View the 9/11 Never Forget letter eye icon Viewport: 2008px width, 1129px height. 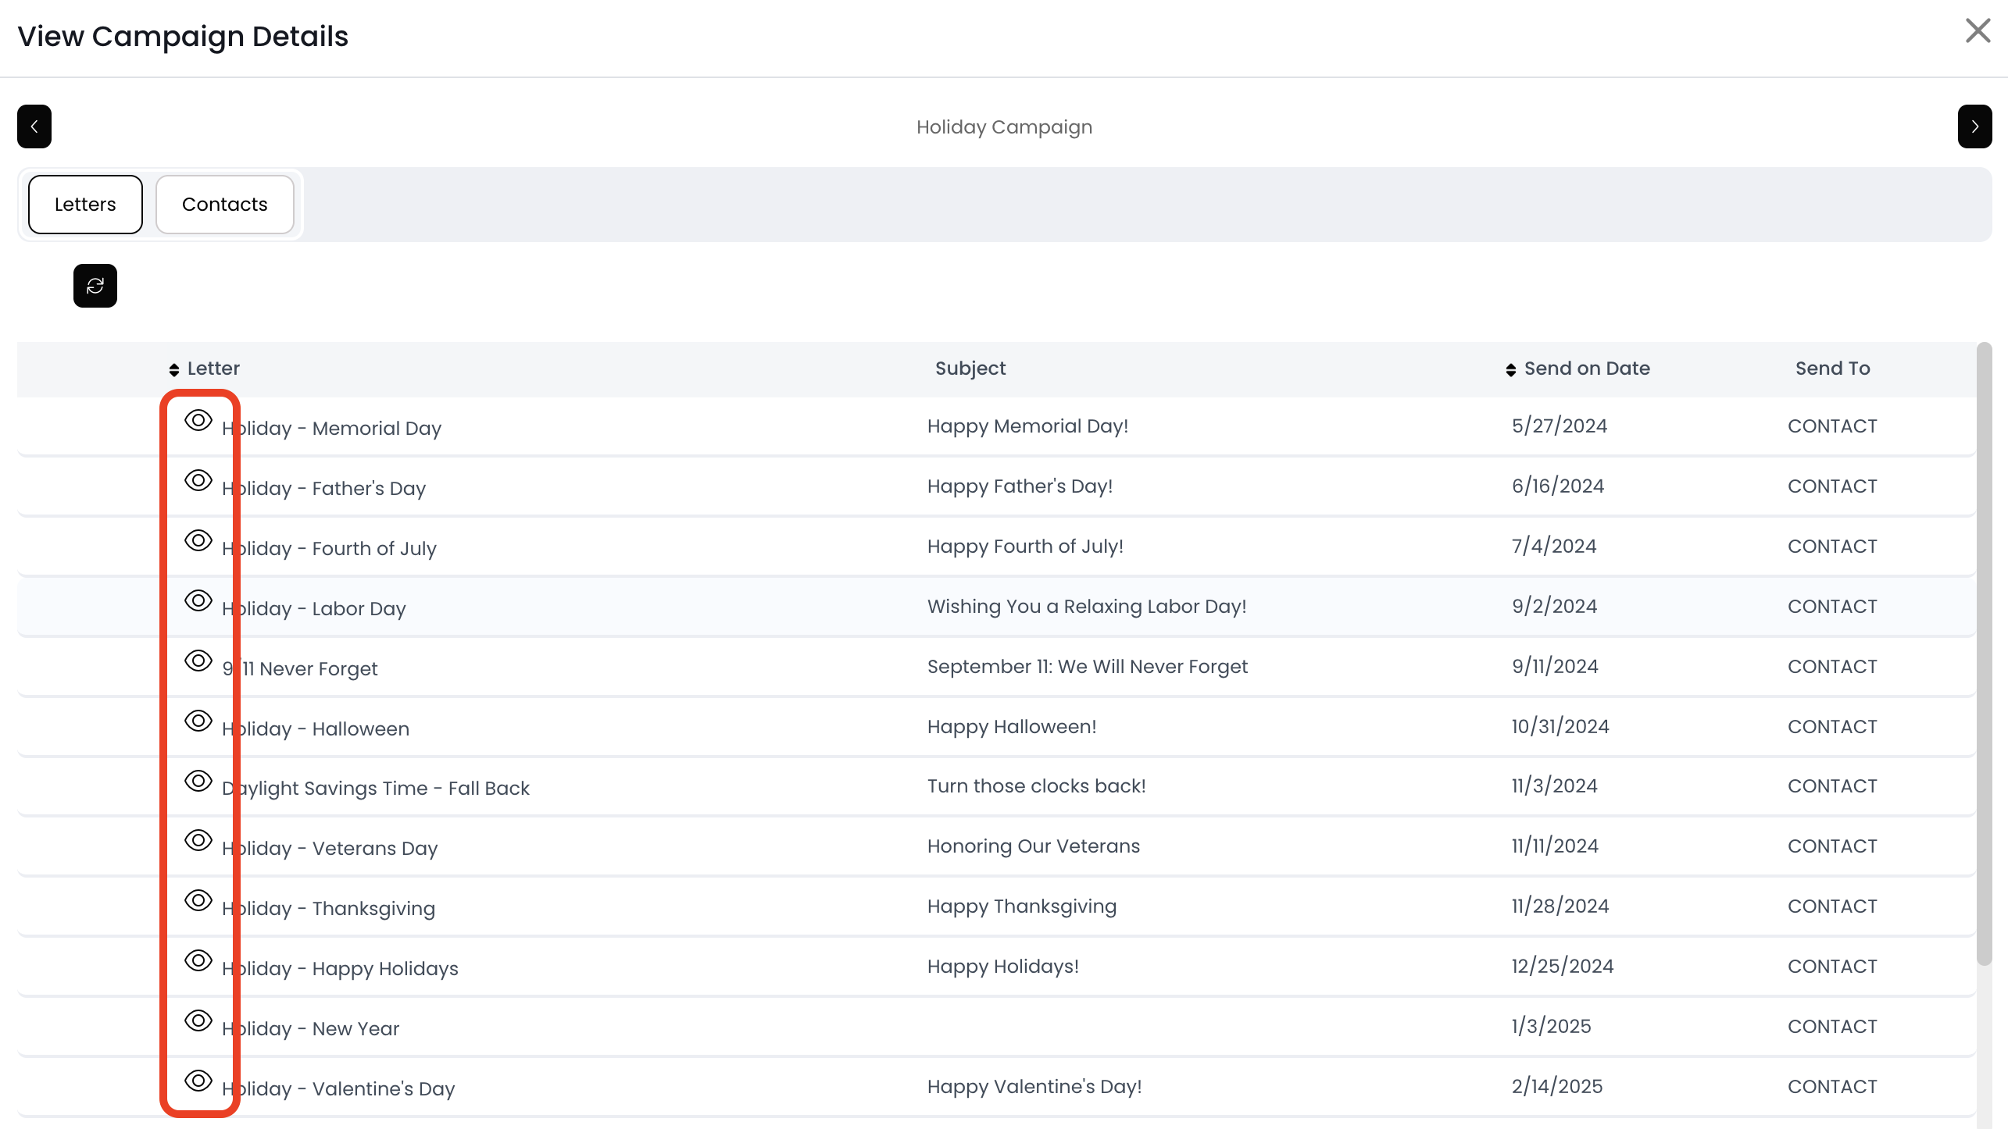coord(198,661)
